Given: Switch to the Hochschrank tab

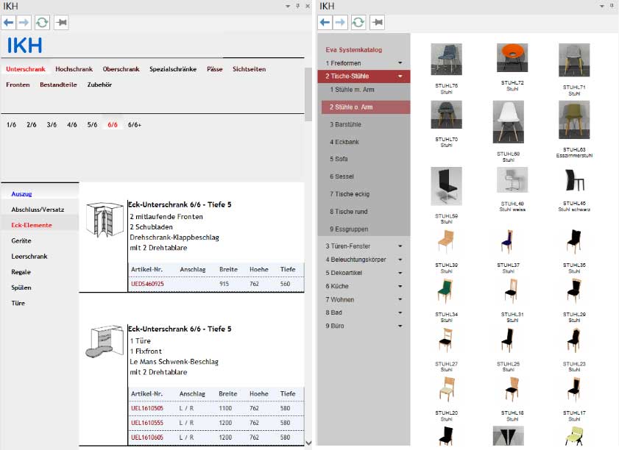Looking at the screenshot, I should tap(74, 69).
